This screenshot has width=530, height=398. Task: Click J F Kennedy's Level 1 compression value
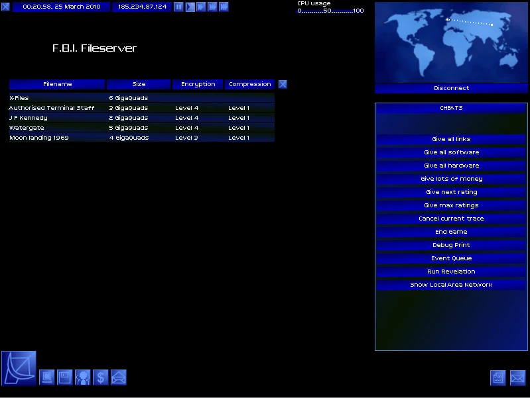(239, 118)
